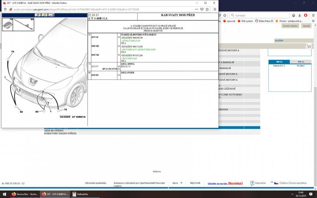Click Úvodní stránka button
The height and width of the screenshot is (198, 317).
[x=290, y=26]
